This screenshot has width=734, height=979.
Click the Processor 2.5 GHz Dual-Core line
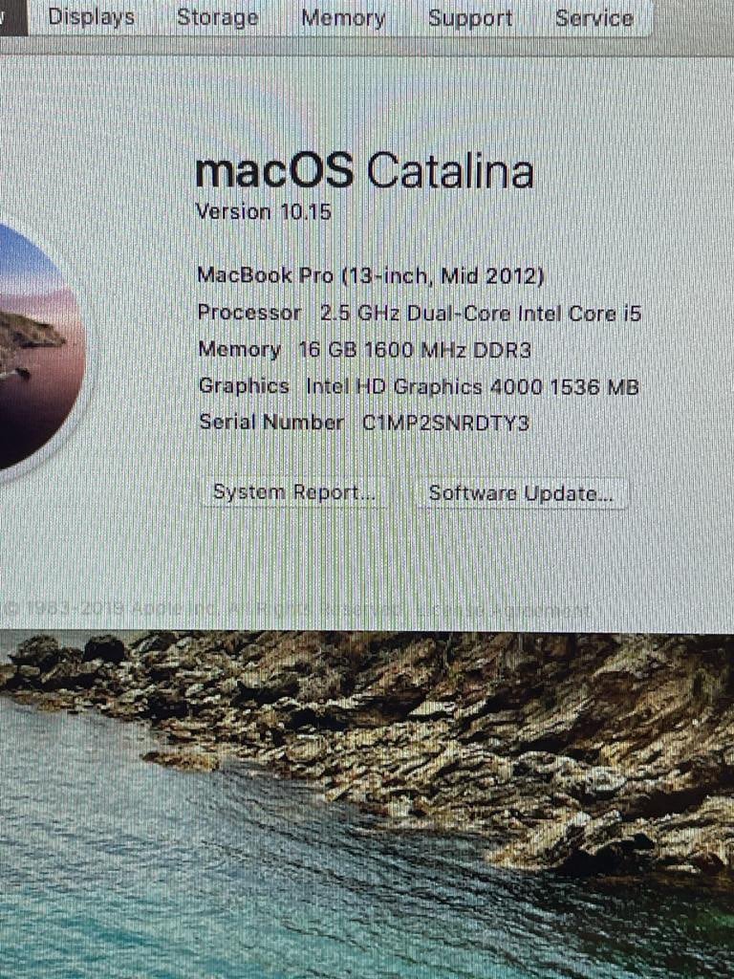[420, 313]
